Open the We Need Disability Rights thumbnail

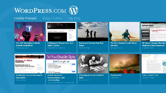(x=61, y=64)
